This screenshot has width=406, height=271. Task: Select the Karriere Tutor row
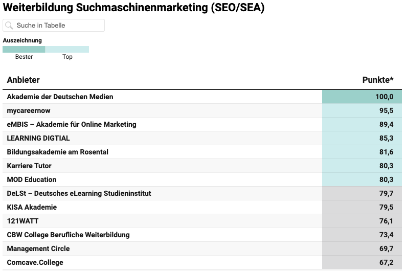pyautogui.click(x=29, y=166)
